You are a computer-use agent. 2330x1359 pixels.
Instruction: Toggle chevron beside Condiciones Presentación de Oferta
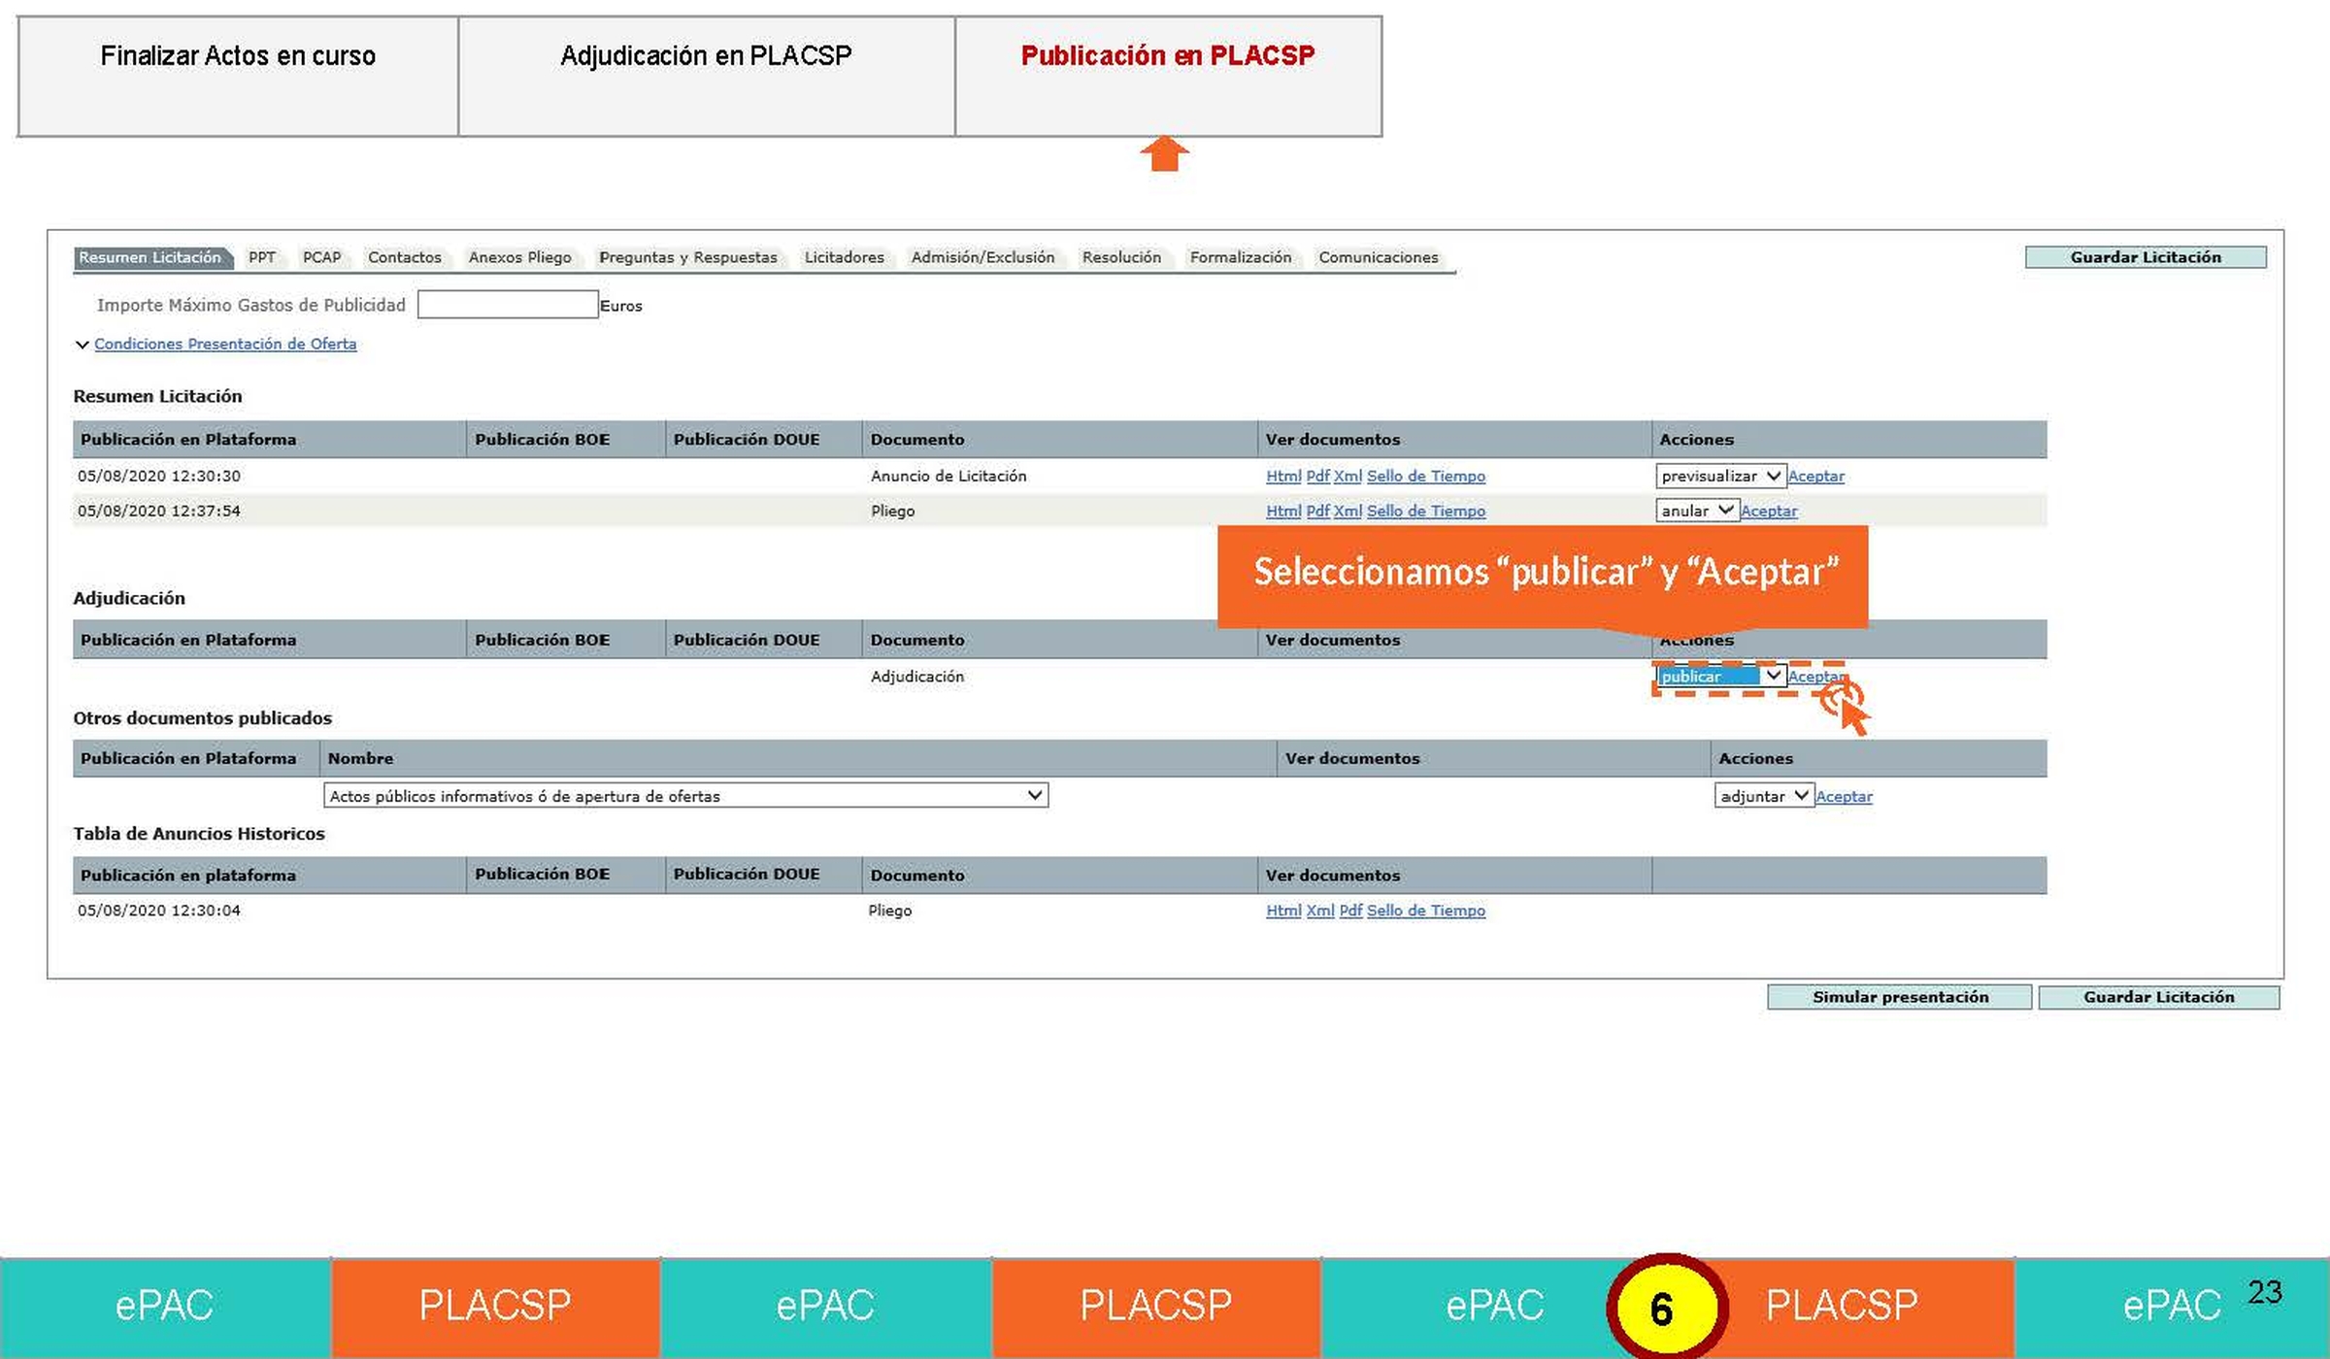click(83, 345)
